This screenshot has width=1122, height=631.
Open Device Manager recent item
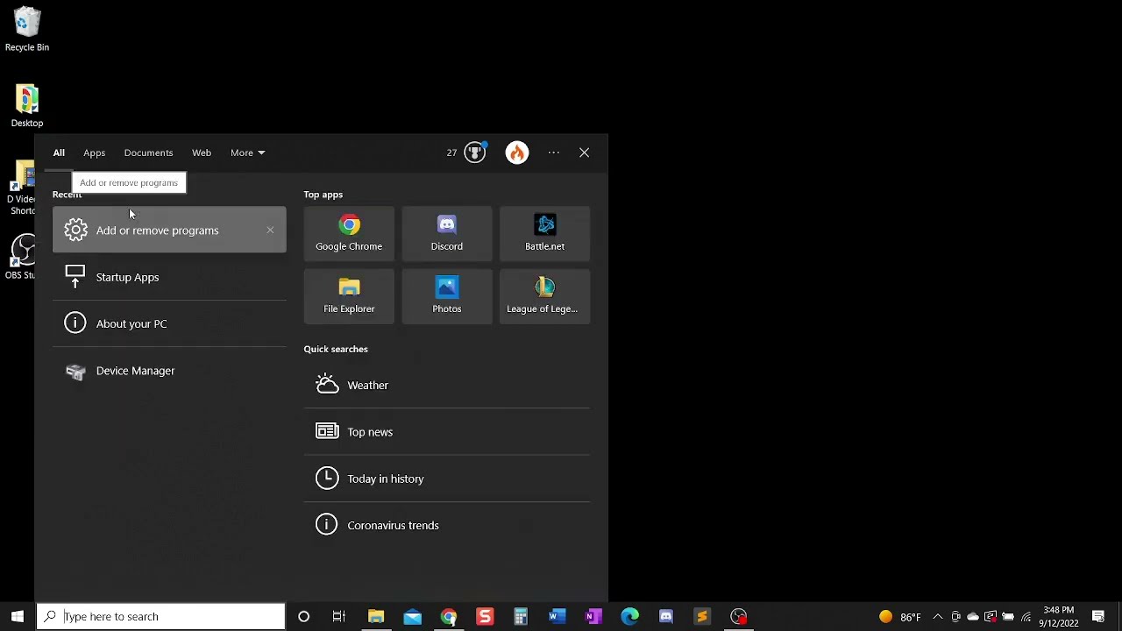pos(169,371)
